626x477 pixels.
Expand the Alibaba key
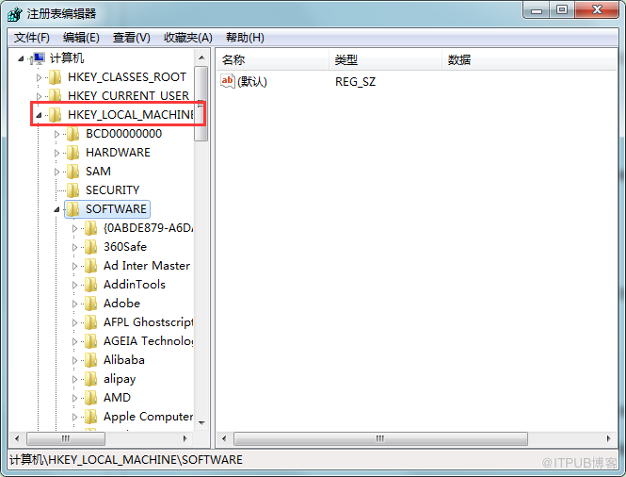click(x=74, y=361)
